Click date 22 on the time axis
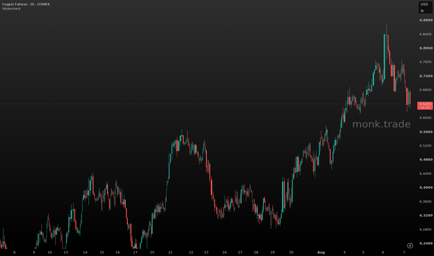This screenshot has height=256, width=434. 191,252
